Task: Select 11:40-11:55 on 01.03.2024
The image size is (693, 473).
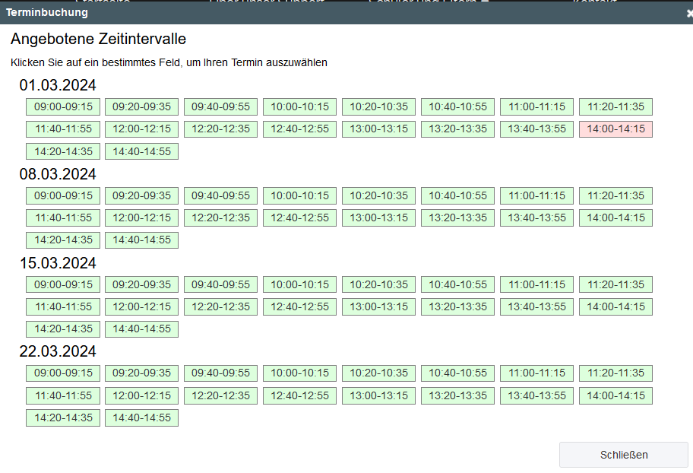Action: tap(63, 129)
